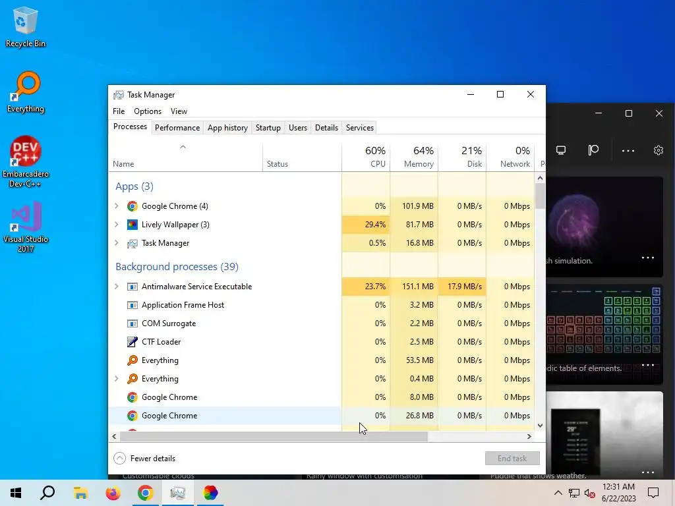Click the Status column header
This screenshot has height=506, width=675.
[x=302, y=157]
